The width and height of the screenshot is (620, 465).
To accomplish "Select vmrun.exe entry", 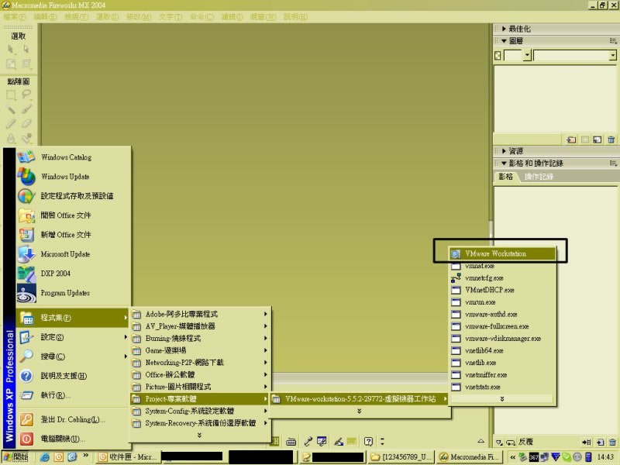I will coord(502,302).
